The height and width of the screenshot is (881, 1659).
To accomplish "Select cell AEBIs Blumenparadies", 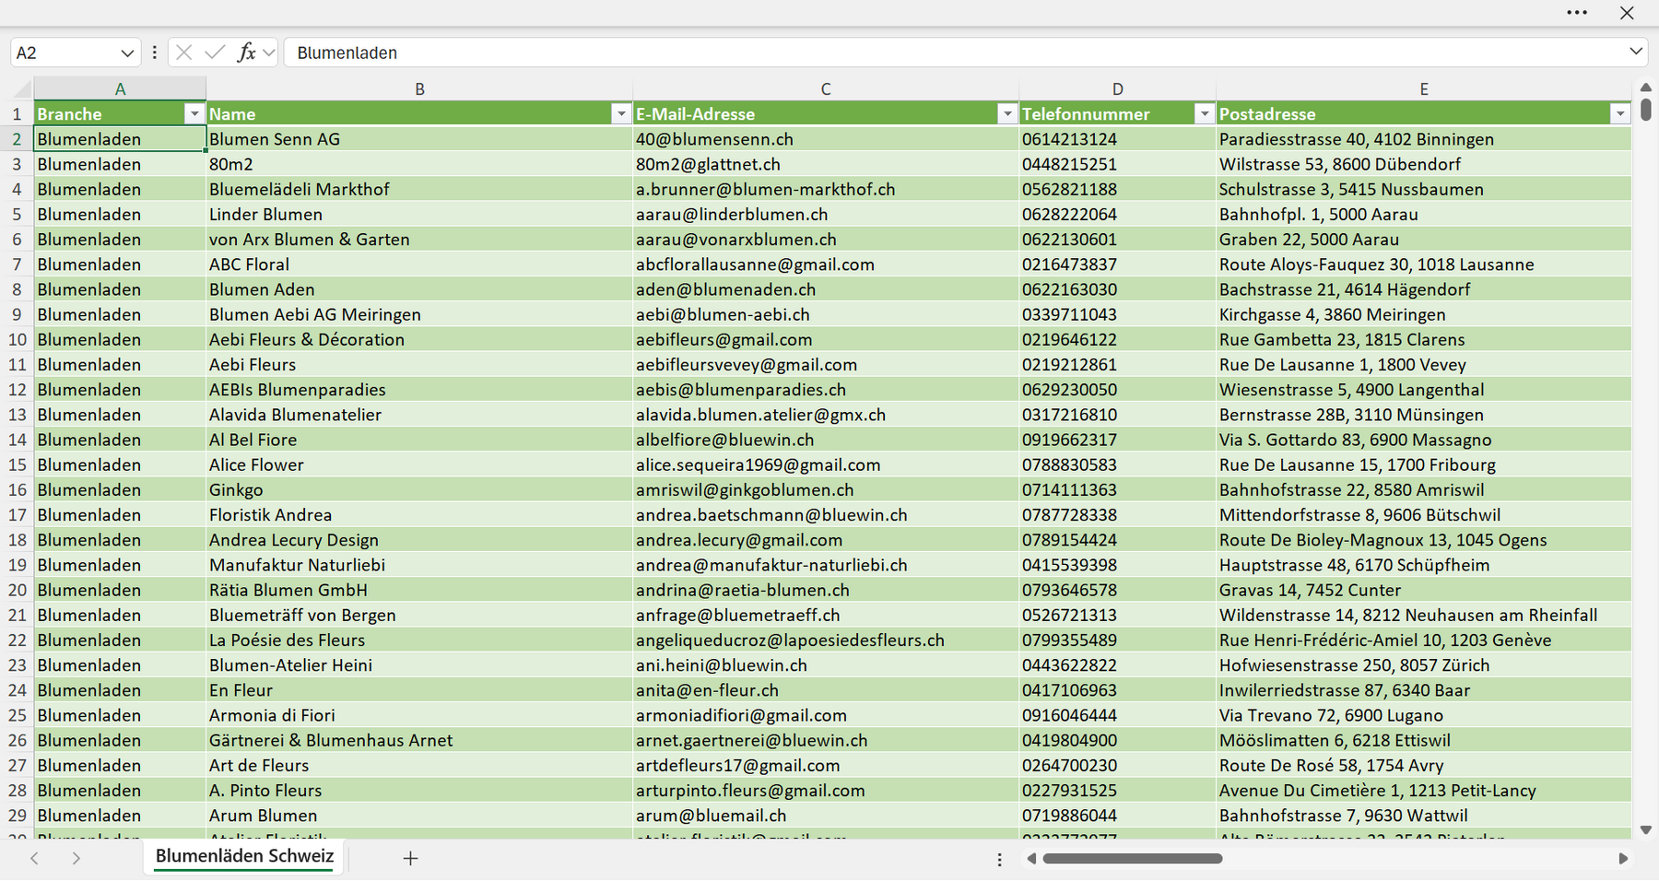I will coord(419,389).
